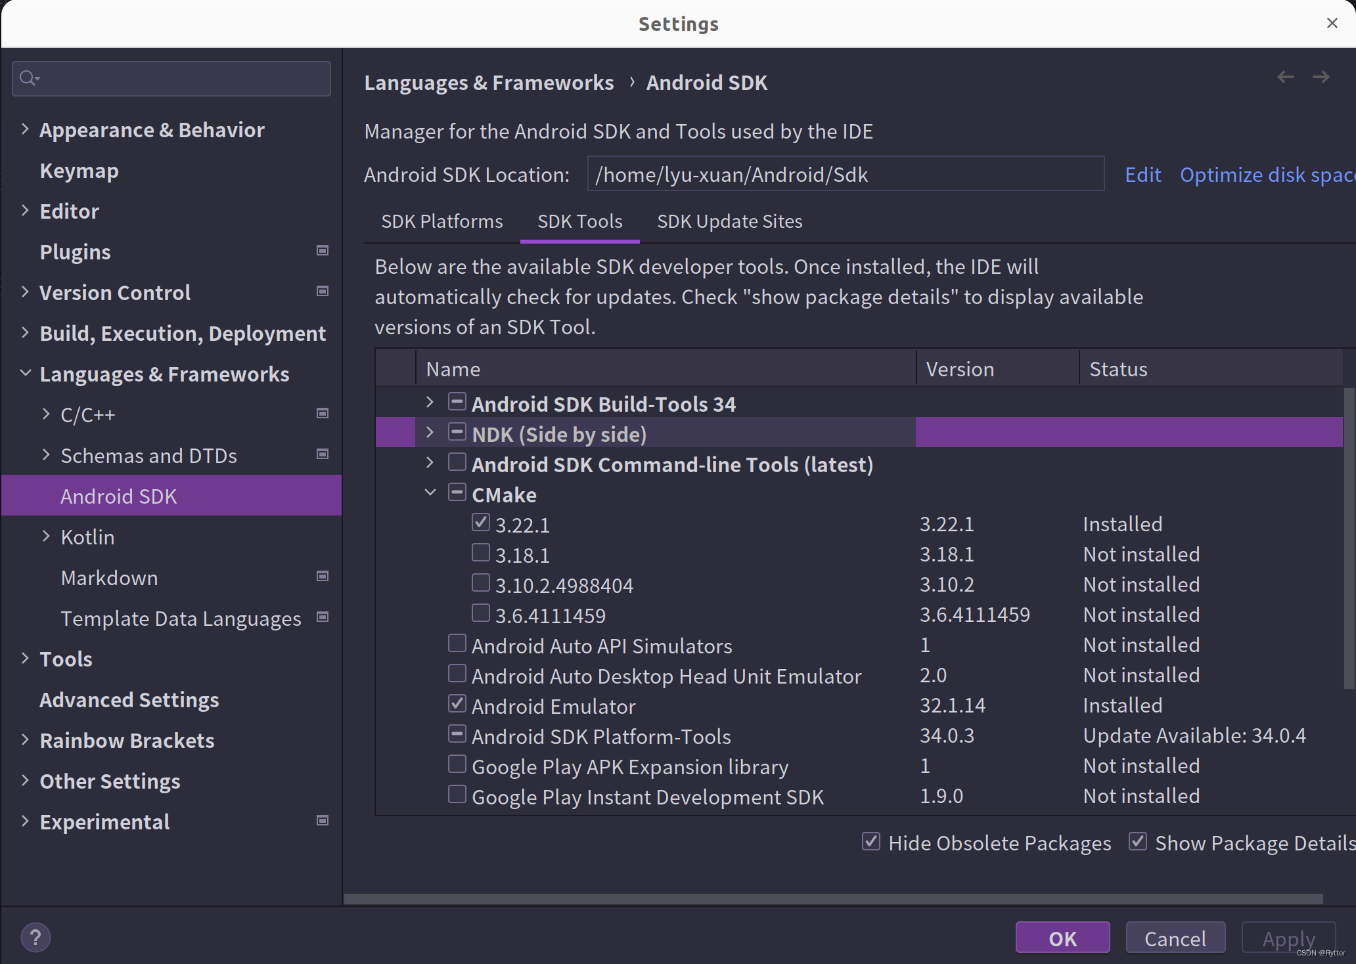Collapse Languages & Frameworks section
The width and height of the screenshot is (1356, 964).
[25, 373]
